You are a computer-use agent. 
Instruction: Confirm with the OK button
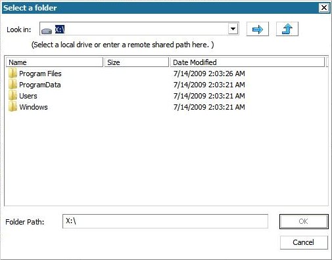(x=304, y=221)
